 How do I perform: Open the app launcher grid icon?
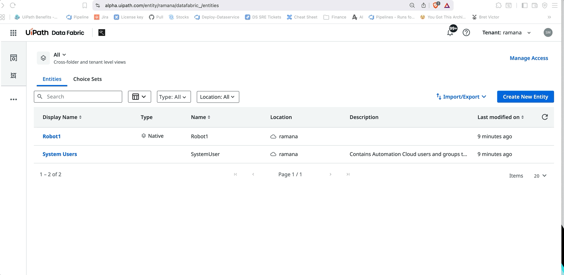coord(13,33)
